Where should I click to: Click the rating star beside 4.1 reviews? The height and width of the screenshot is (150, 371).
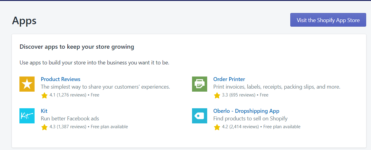pyautogui.click(x=44, y=95)
